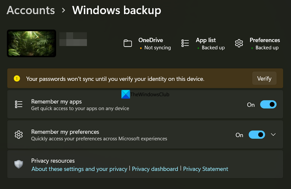Click the yellow warning icon in the banner
The width and height of the screenshot is (291, 189).
coord(17,78)
